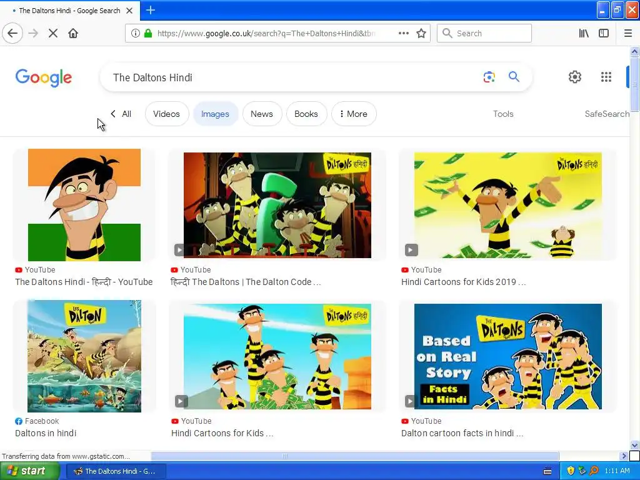Switch to the Videos results tab

coord(166,114)
